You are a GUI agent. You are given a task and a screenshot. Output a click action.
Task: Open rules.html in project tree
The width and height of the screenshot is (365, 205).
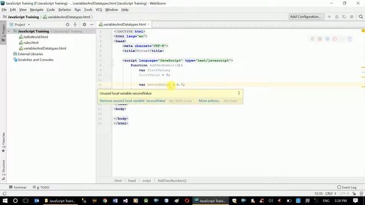tap(31, 43)
